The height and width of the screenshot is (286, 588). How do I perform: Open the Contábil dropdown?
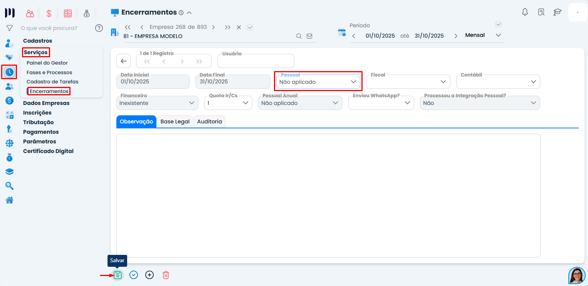(x=498, y=82)
